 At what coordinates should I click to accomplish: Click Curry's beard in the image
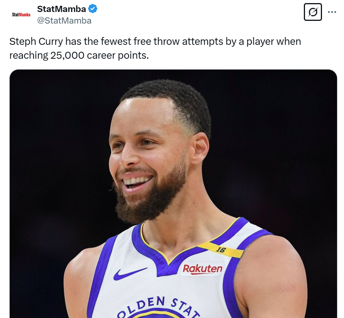coord(154,201)
